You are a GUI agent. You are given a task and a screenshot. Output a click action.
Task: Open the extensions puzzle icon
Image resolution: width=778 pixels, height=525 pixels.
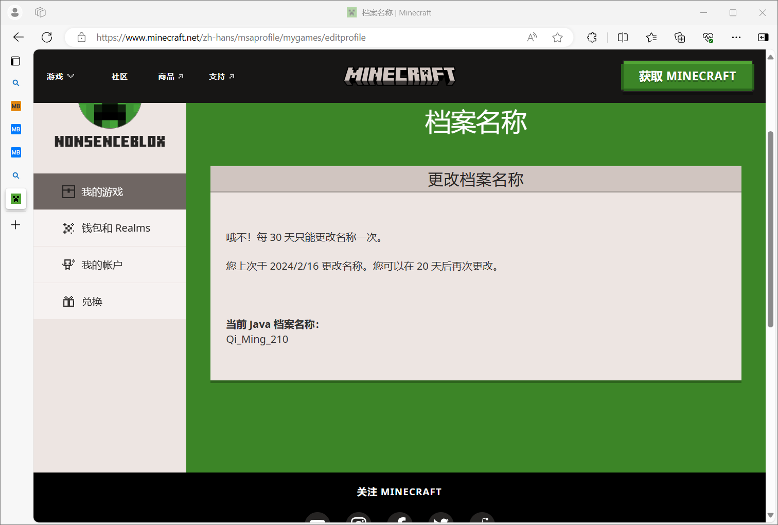click(592, 37)
